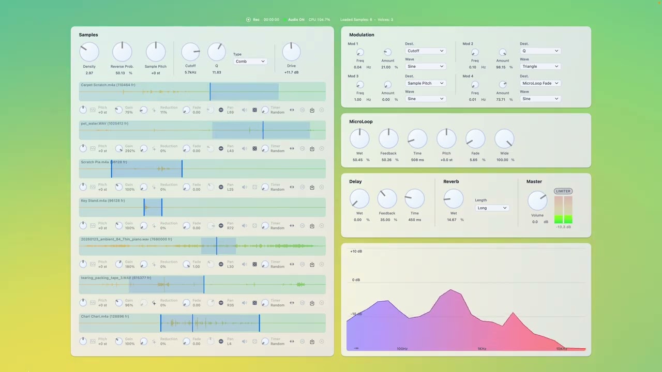Click the MicroLoop Feedback knob

point(388,139)
